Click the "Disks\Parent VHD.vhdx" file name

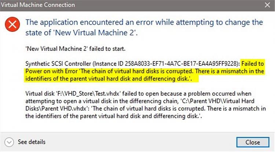point(56,109)
